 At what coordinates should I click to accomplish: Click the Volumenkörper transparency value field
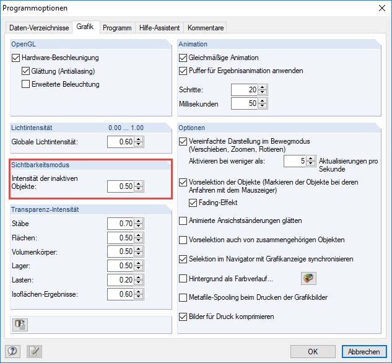coord(121,251)
